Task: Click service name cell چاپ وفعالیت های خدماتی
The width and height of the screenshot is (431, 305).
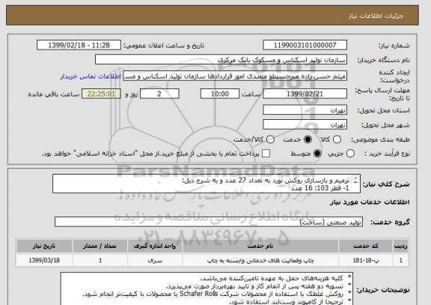Action: point(260,260)
